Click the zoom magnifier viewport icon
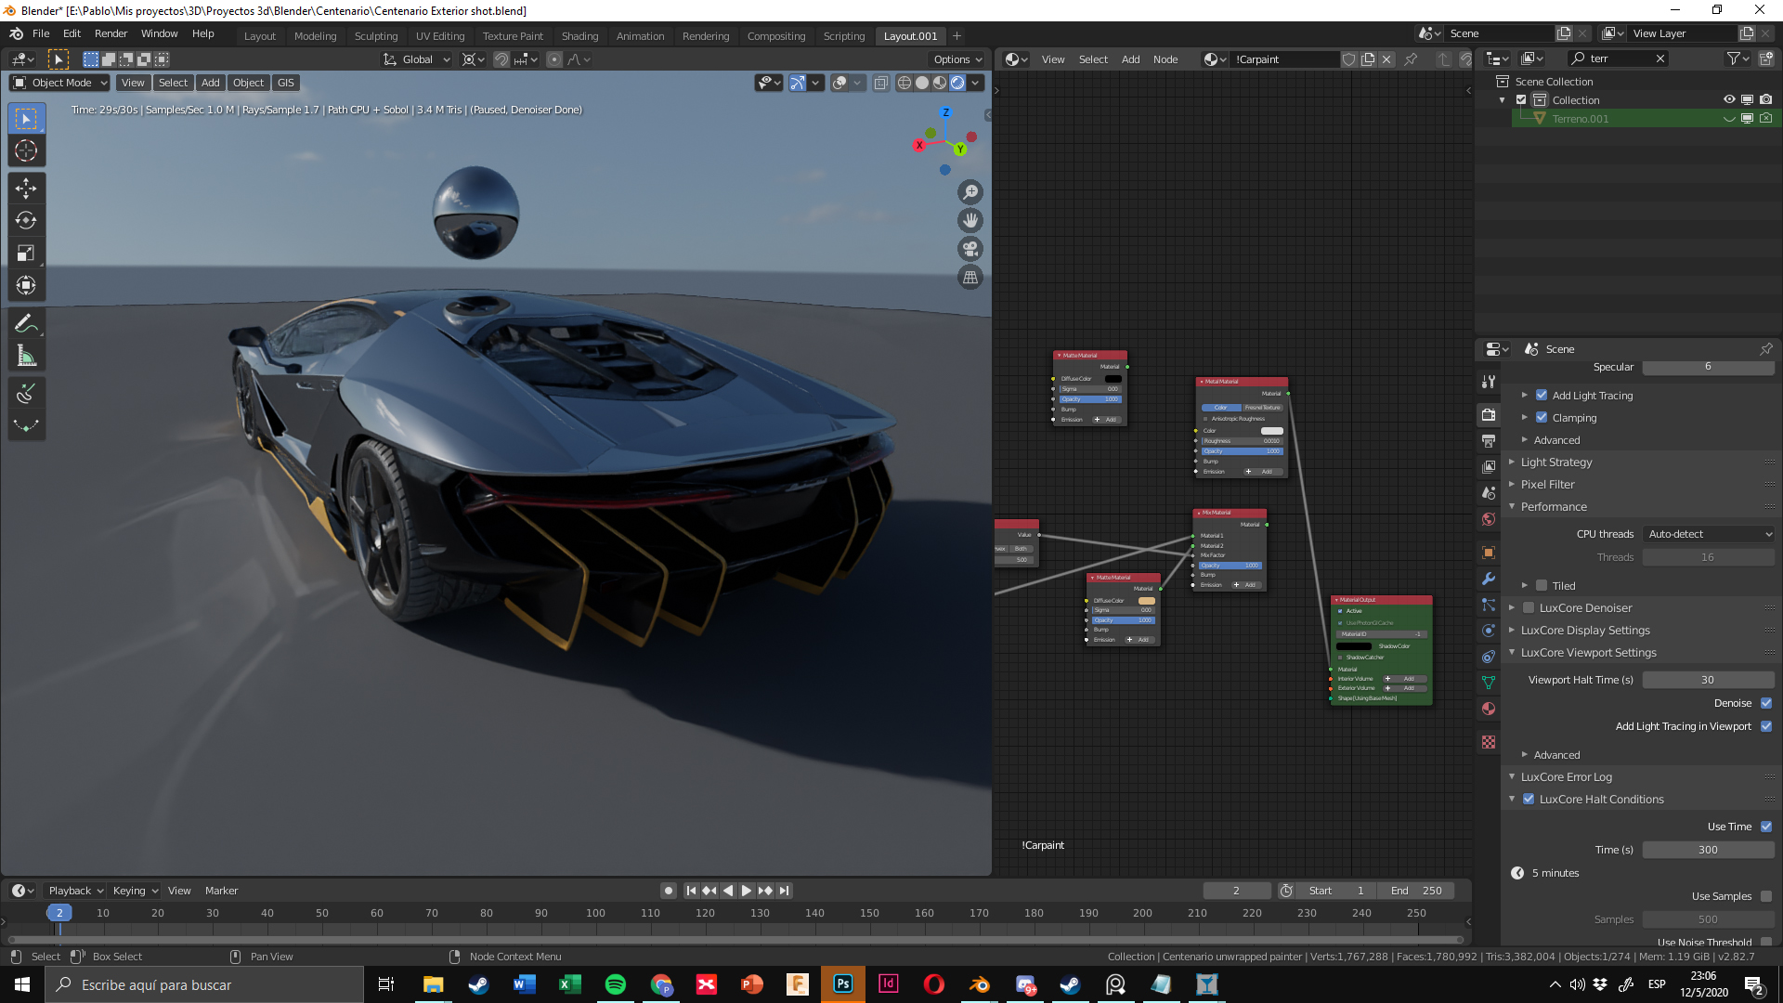Viewport: 1783px width, 1003px height. coord(970,192)
